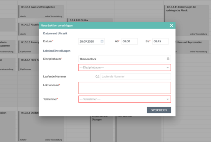
Task: Select the Einführung in die radiologische Physik card
Action: [x=187, y=20]
